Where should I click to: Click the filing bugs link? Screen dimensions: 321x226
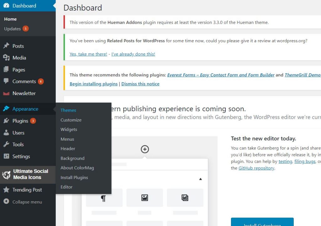tap(305, 162)
